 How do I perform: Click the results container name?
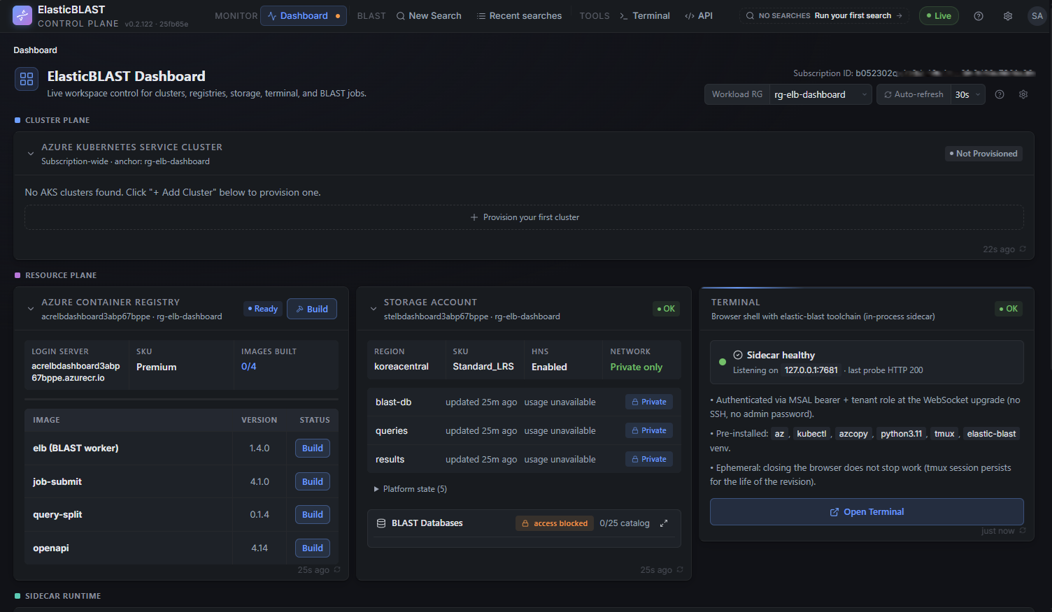click(x=390, y=459)
